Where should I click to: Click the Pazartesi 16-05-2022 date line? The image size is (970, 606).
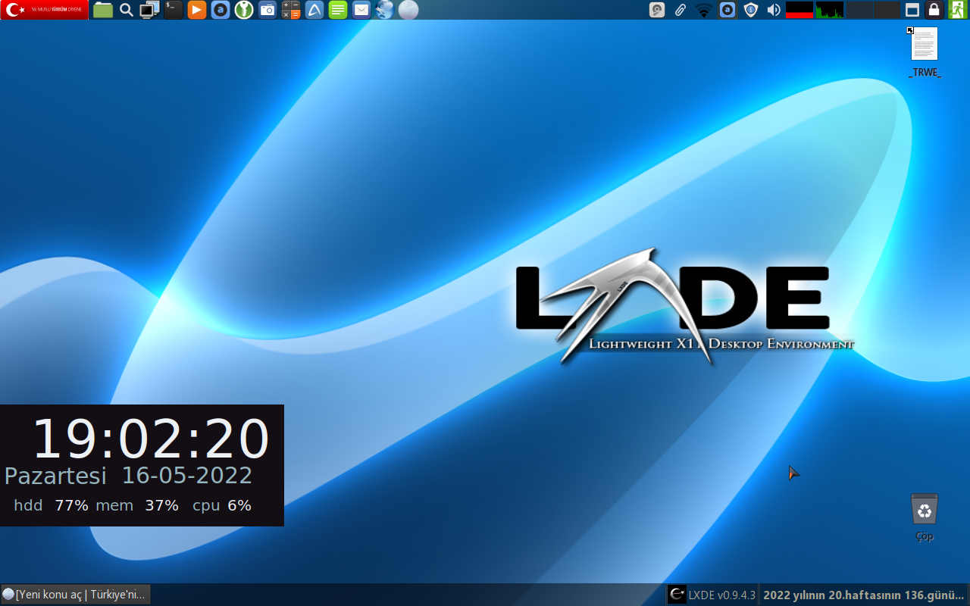(x=129, y=476)
